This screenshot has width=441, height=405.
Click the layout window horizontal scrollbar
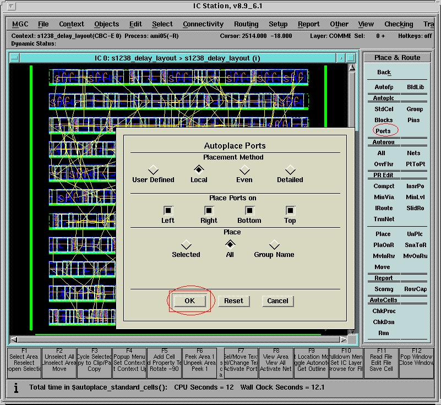(x=179, y=340)
